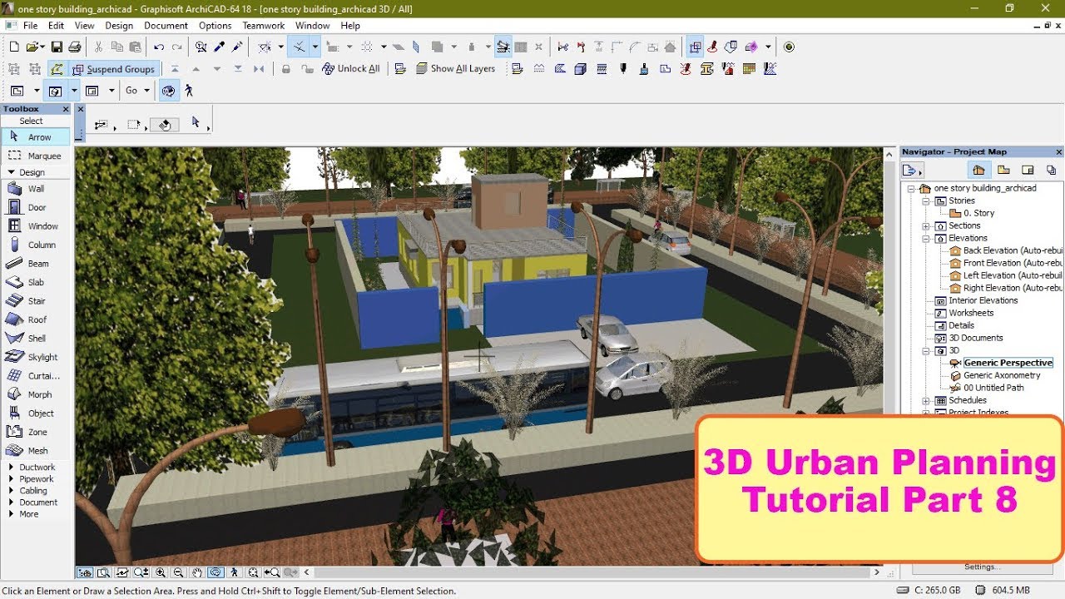
Task: Open the Document menu
Action: pyautogui.click(x=166, y=26)
